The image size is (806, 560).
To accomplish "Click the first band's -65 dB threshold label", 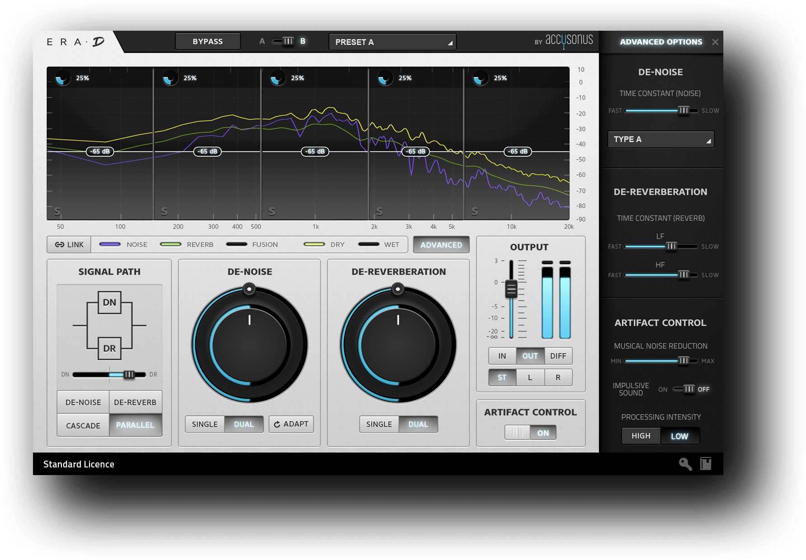I will coord(100,151).
